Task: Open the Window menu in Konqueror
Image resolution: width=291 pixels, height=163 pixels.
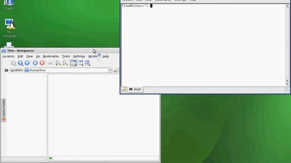Action: click(93, 56)
